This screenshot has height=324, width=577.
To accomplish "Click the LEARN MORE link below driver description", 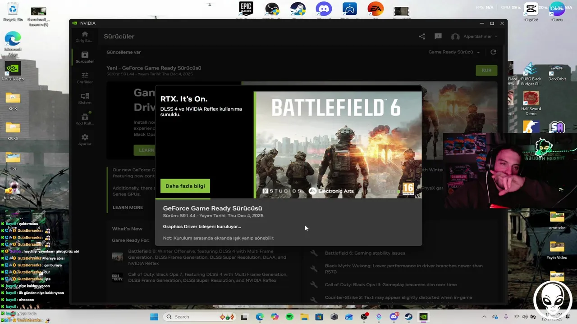I will [x=128, y=207].
